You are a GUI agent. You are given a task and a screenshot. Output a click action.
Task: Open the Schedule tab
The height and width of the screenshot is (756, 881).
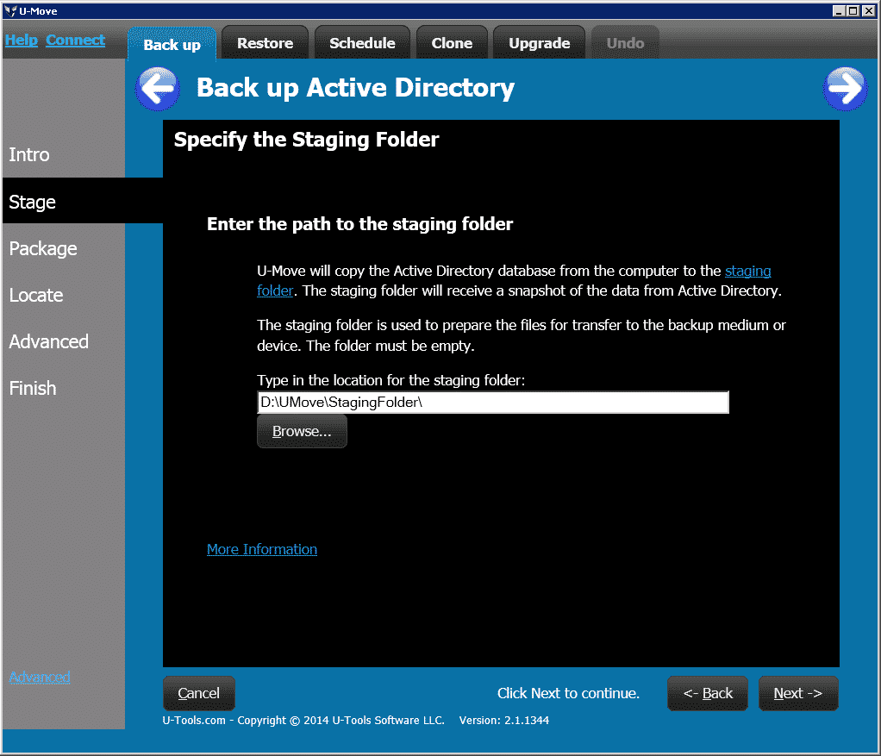(x=362, y=43)
